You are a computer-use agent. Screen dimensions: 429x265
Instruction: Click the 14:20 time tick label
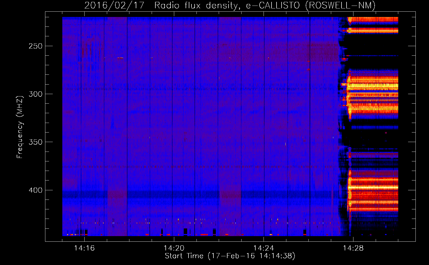pyautogui.click(x=174, y=248)
